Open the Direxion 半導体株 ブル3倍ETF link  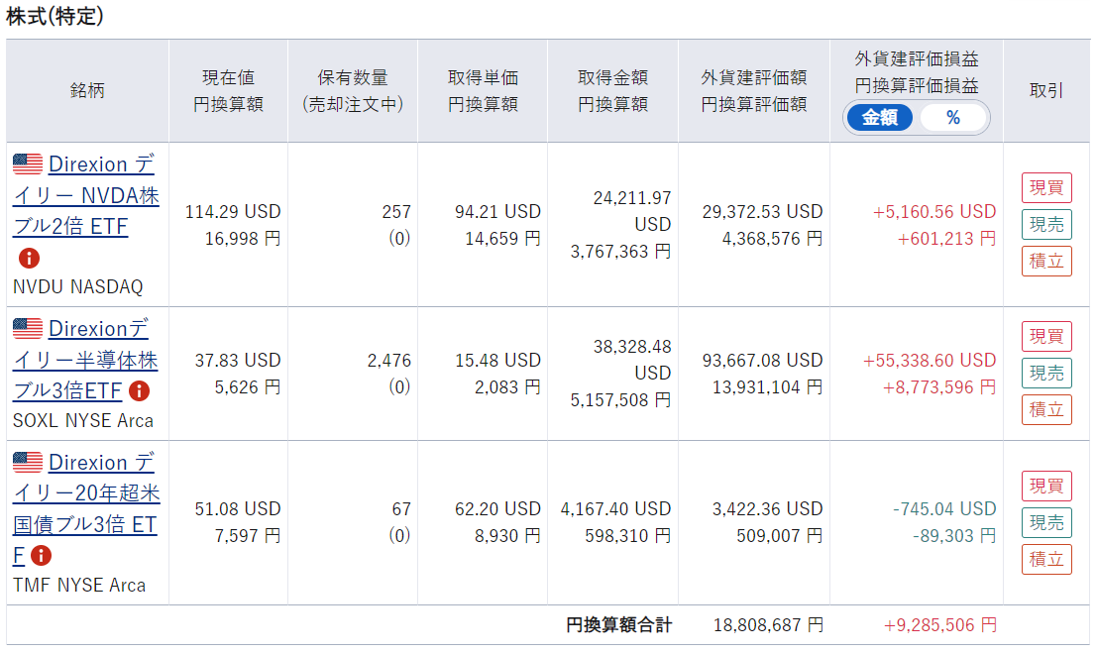coord(86,360)
